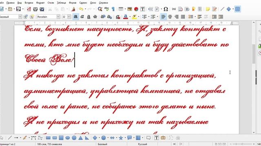Toggle the Draw Functions button at top right
This screenshot has height=146, width=261.
(x=237, y=9)
